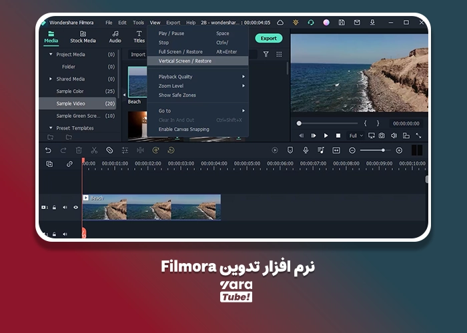Open the File menu
The width and height of the screenshot is (467, 333).
tap(109, 23)
